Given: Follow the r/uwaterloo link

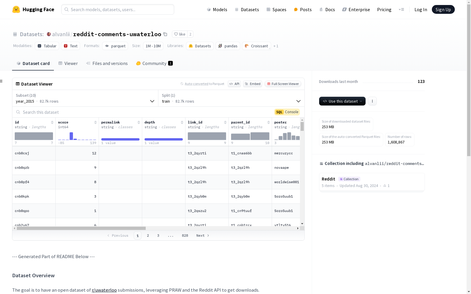Looking at the screenshot, I should 104,290.
